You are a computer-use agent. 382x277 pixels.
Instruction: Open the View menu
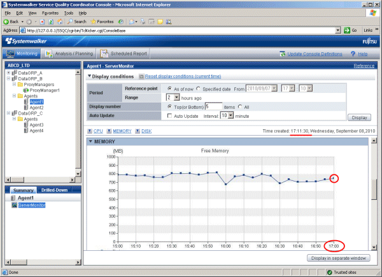click(32, 13)
